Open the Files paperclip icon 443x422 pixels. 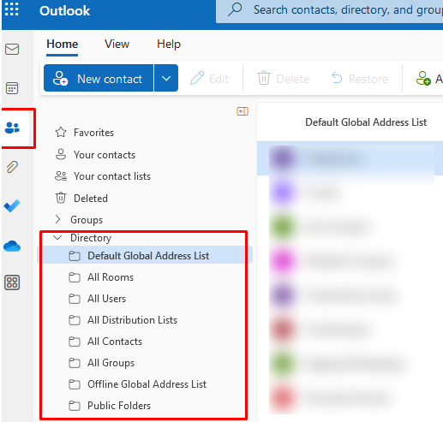(12, 167)
